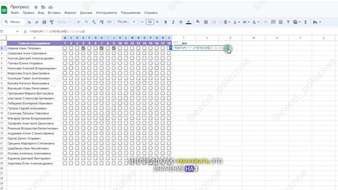Viewport: 338px width, 190px height.
Task: Toggle italic text formatting
Action: pyautogui.click(x=173, y=22)
